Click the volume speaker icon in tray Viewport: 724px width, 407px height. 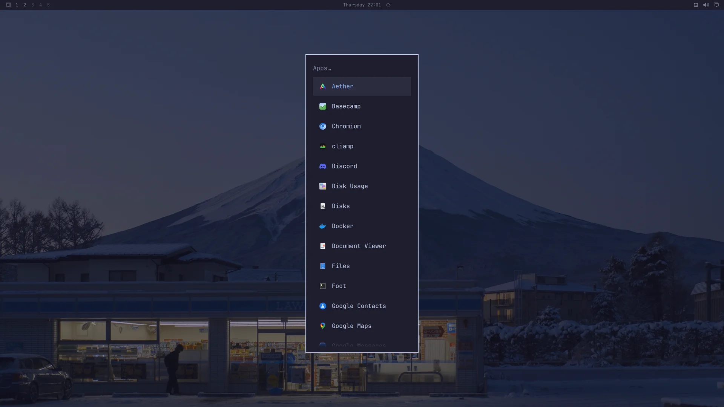coord(706,5)
